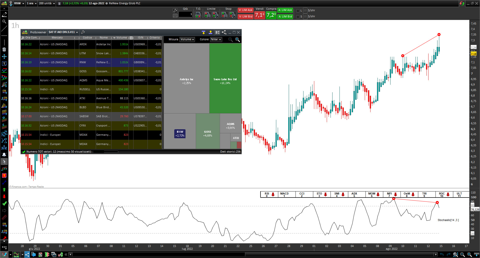Click the chart horizontal scrollbar left arrow
Screen dimensions: 480x258
pos(70,254)
